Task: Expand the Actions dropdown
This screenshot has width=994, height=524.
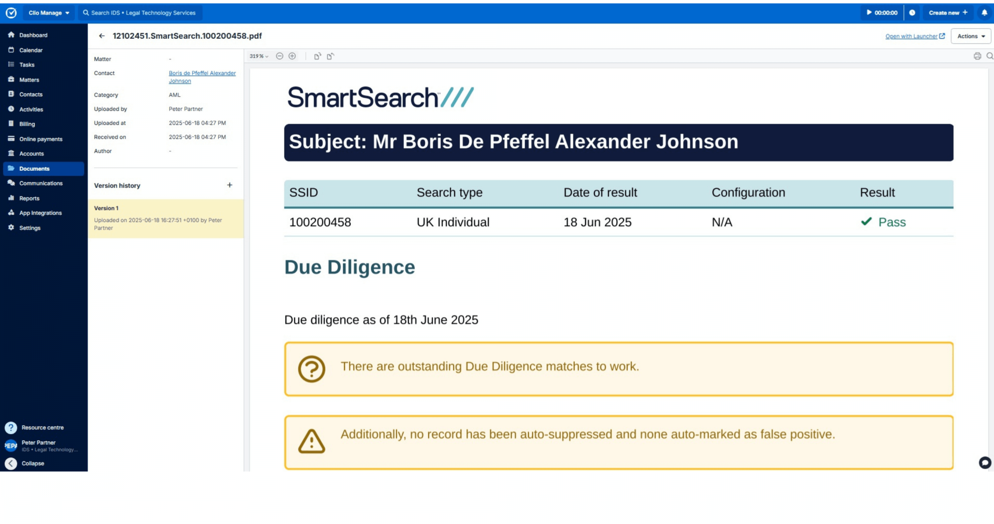Action: click(971, 36)
